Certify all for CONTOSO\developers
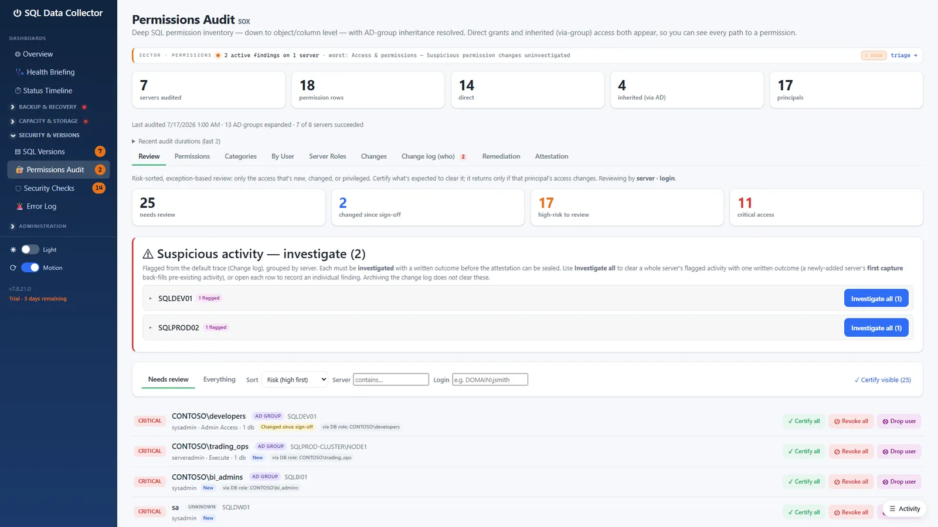This screenshot has width=938, height=527. pos(804,421)
